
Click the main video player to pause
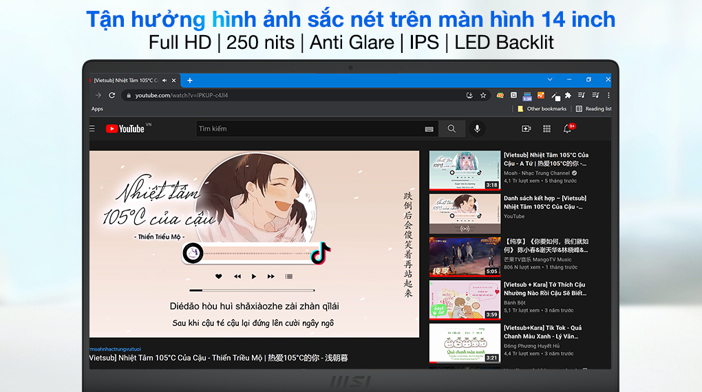[254, 244]
